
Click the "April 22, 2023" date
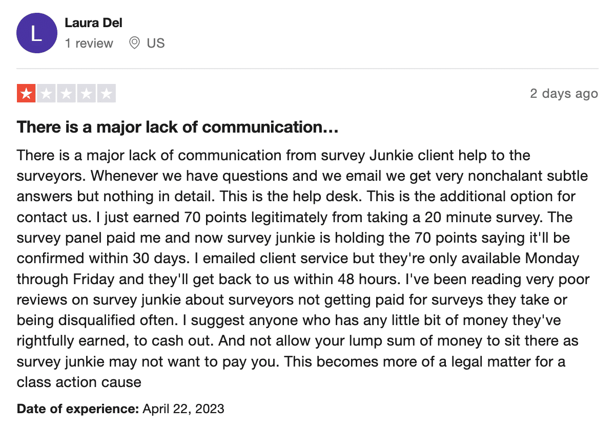(183, 409)
